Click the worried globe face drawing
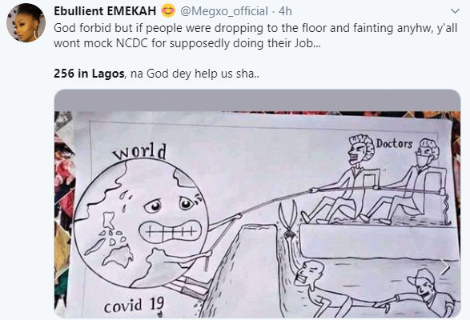Image resolution: width=470 pixels, height=320 pixels. click(141, 223)
